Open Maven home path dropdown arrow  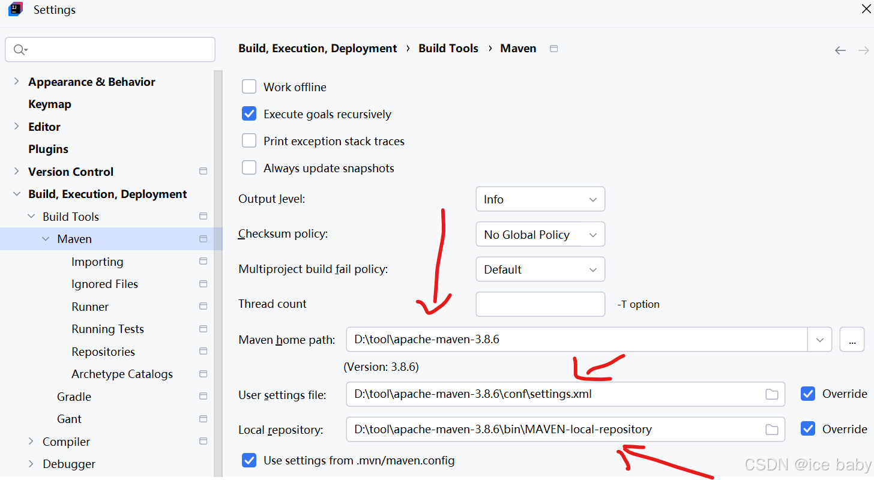click(x=820, y=340)
